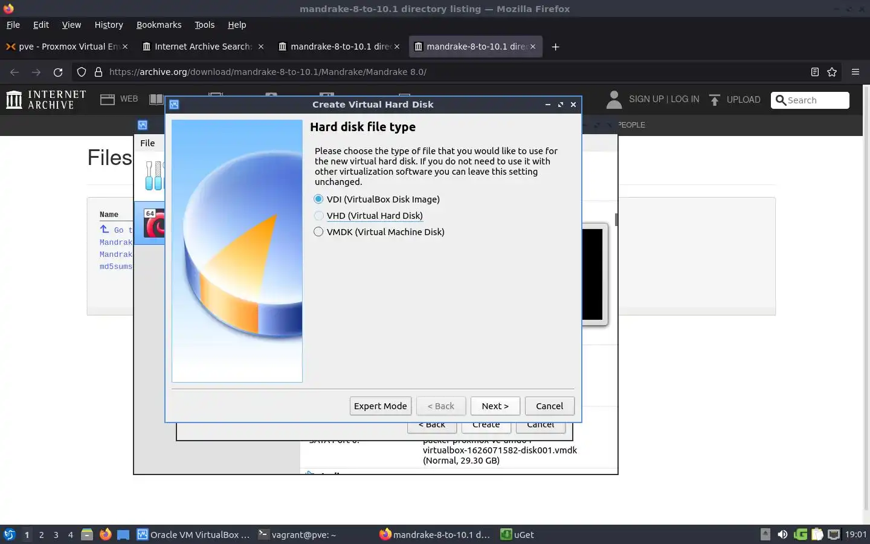The height and width of the screenshot is (544, 870).
Task: Open the taskbar start menu icon
Action: tap(10, 534)
